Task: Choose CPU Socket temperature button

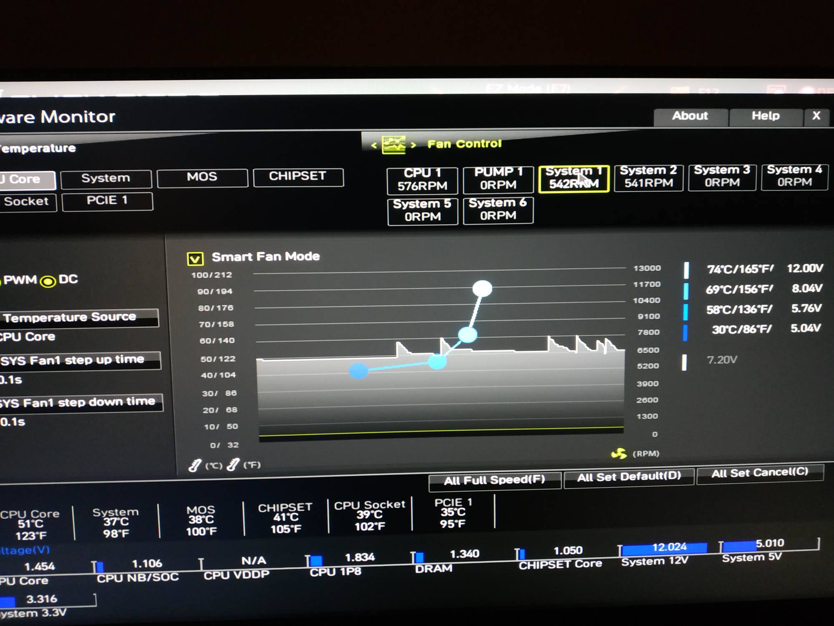Action: (x=28, y=202)
